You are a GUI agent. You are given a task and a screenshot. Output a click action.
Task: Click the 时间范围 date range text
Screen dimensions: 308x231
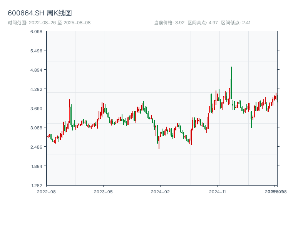tap(49, 23)
